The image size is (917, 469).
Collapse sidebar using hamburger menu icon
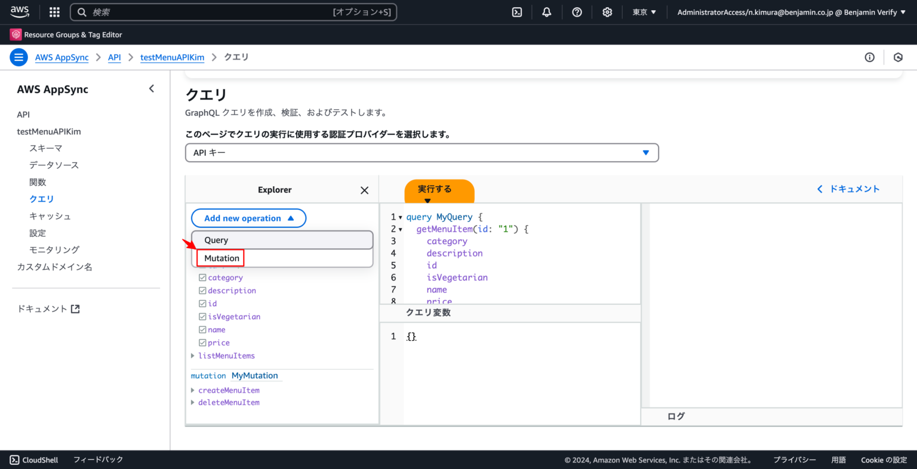click(x=19, y=57)
